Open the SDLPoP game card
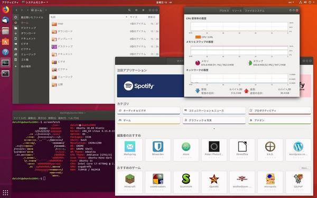This screenshot has width=317, height=198. click(x=298, y=182)
